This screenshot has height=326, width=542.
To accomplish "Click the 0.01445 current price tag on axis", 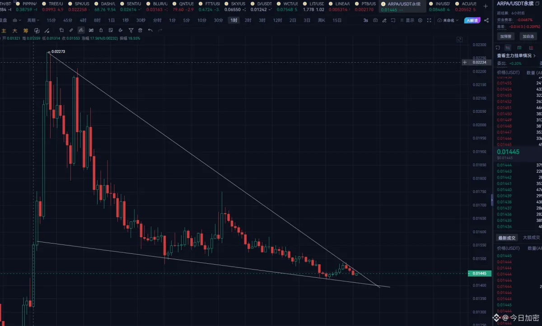I will [x=479, y=273].
